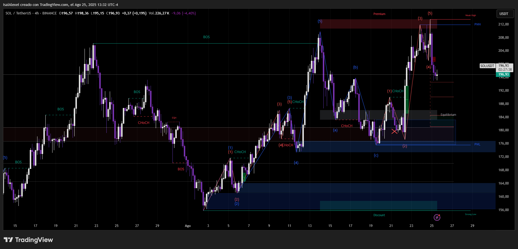Click the 11 date marker on time axis
The width and height of the screenshot is (518, 249).
point(289,226)
